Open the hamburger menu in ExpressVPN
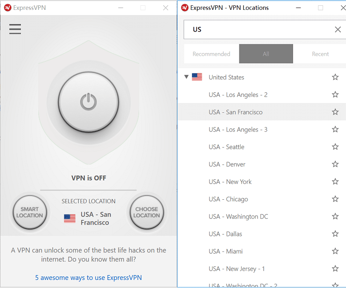This screenshot has height=288, width=346. (x=15, y=29)
